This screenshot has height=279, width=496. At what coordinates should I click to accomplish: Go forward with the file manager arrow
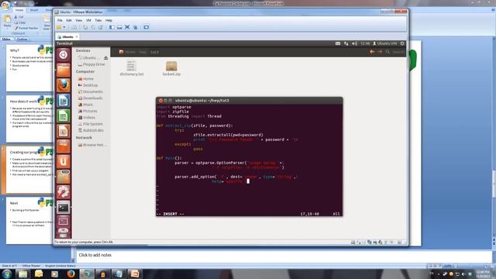380,52
